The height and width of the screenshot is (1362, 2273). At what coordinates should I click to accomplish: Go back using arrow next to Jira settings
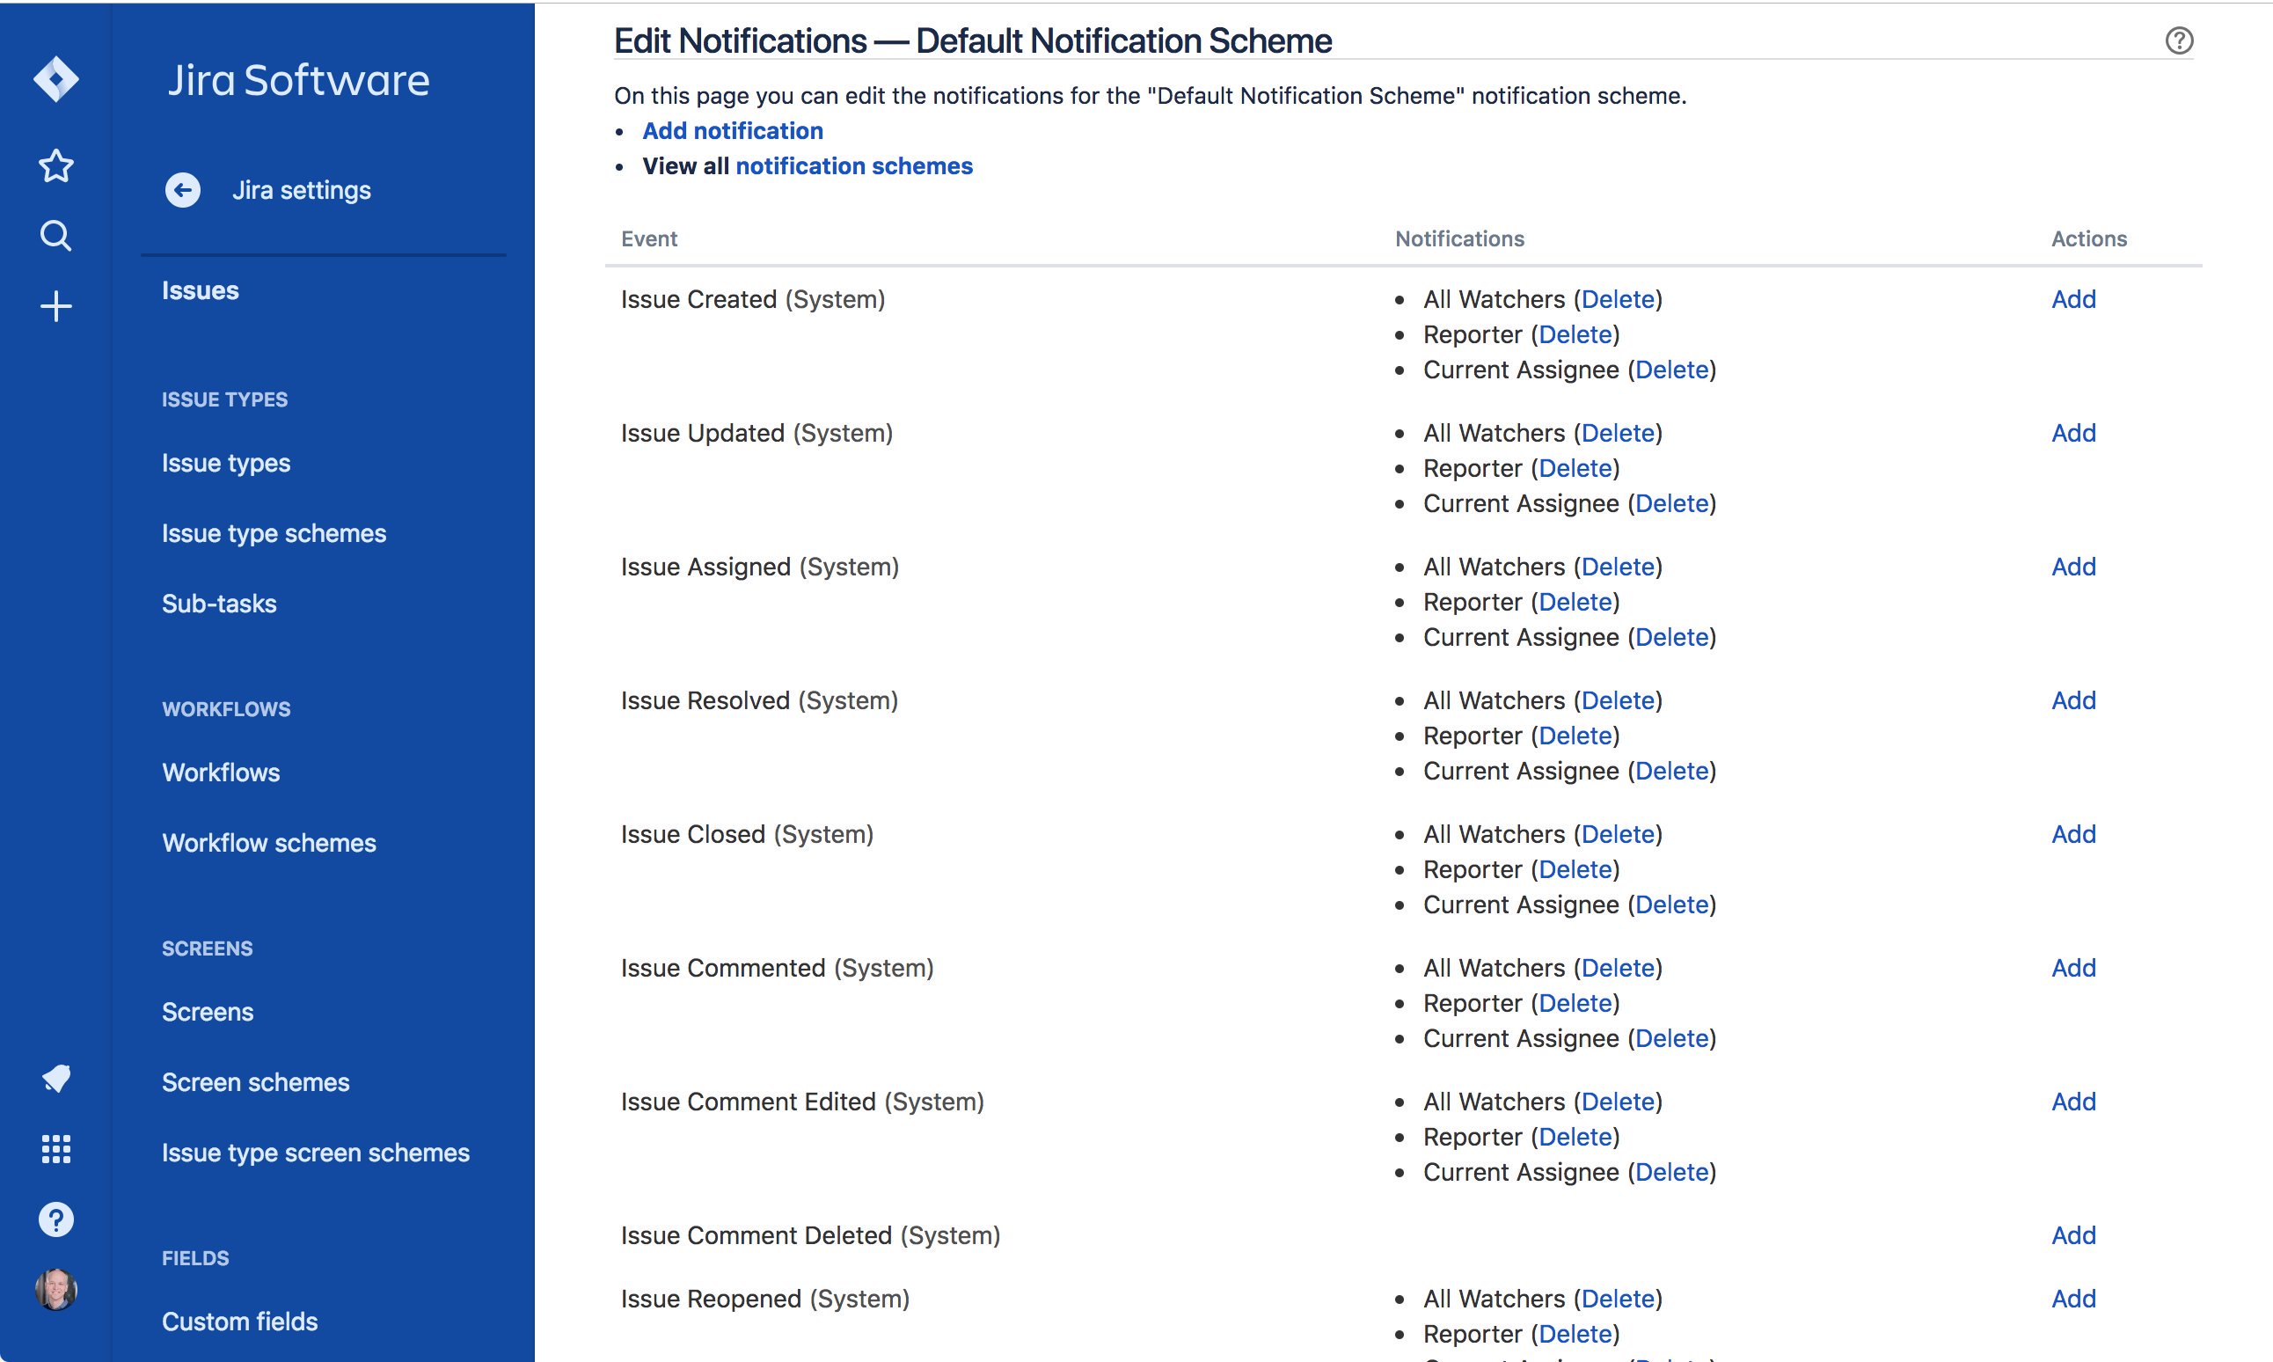pos(183,190)
